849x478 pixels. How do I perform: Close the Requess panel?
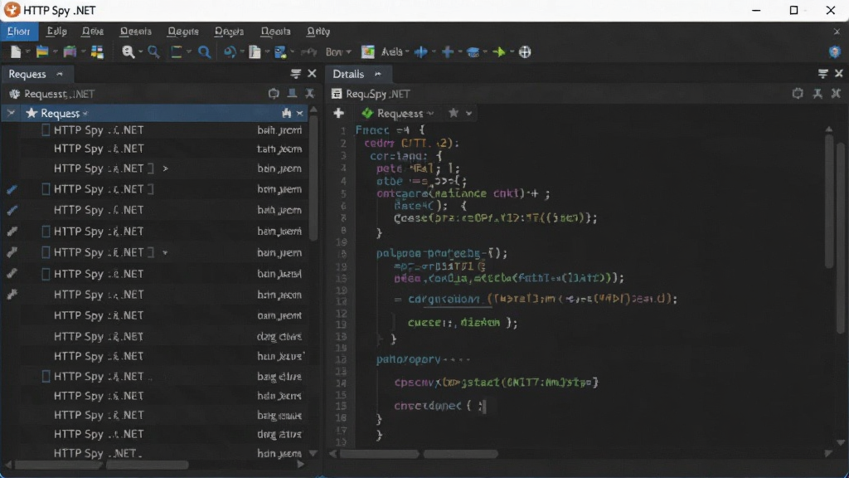[312, 74]
